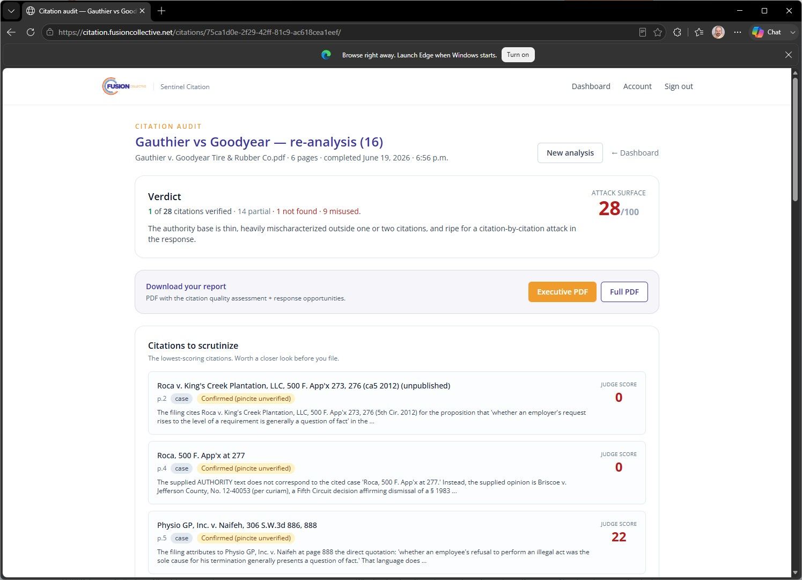Open Edge settings and more menu

738,32
